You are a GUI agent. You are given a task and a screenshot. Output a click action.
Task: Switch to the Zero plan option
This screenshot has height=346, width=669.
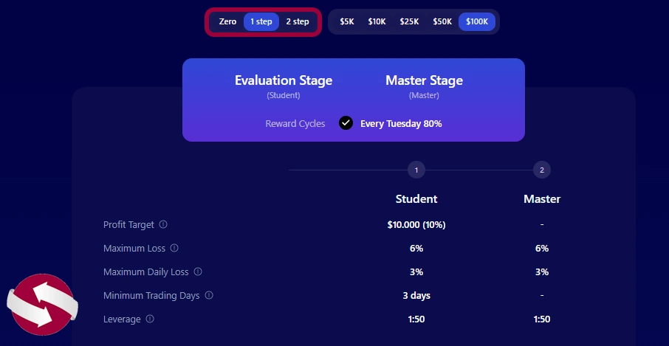227,21
